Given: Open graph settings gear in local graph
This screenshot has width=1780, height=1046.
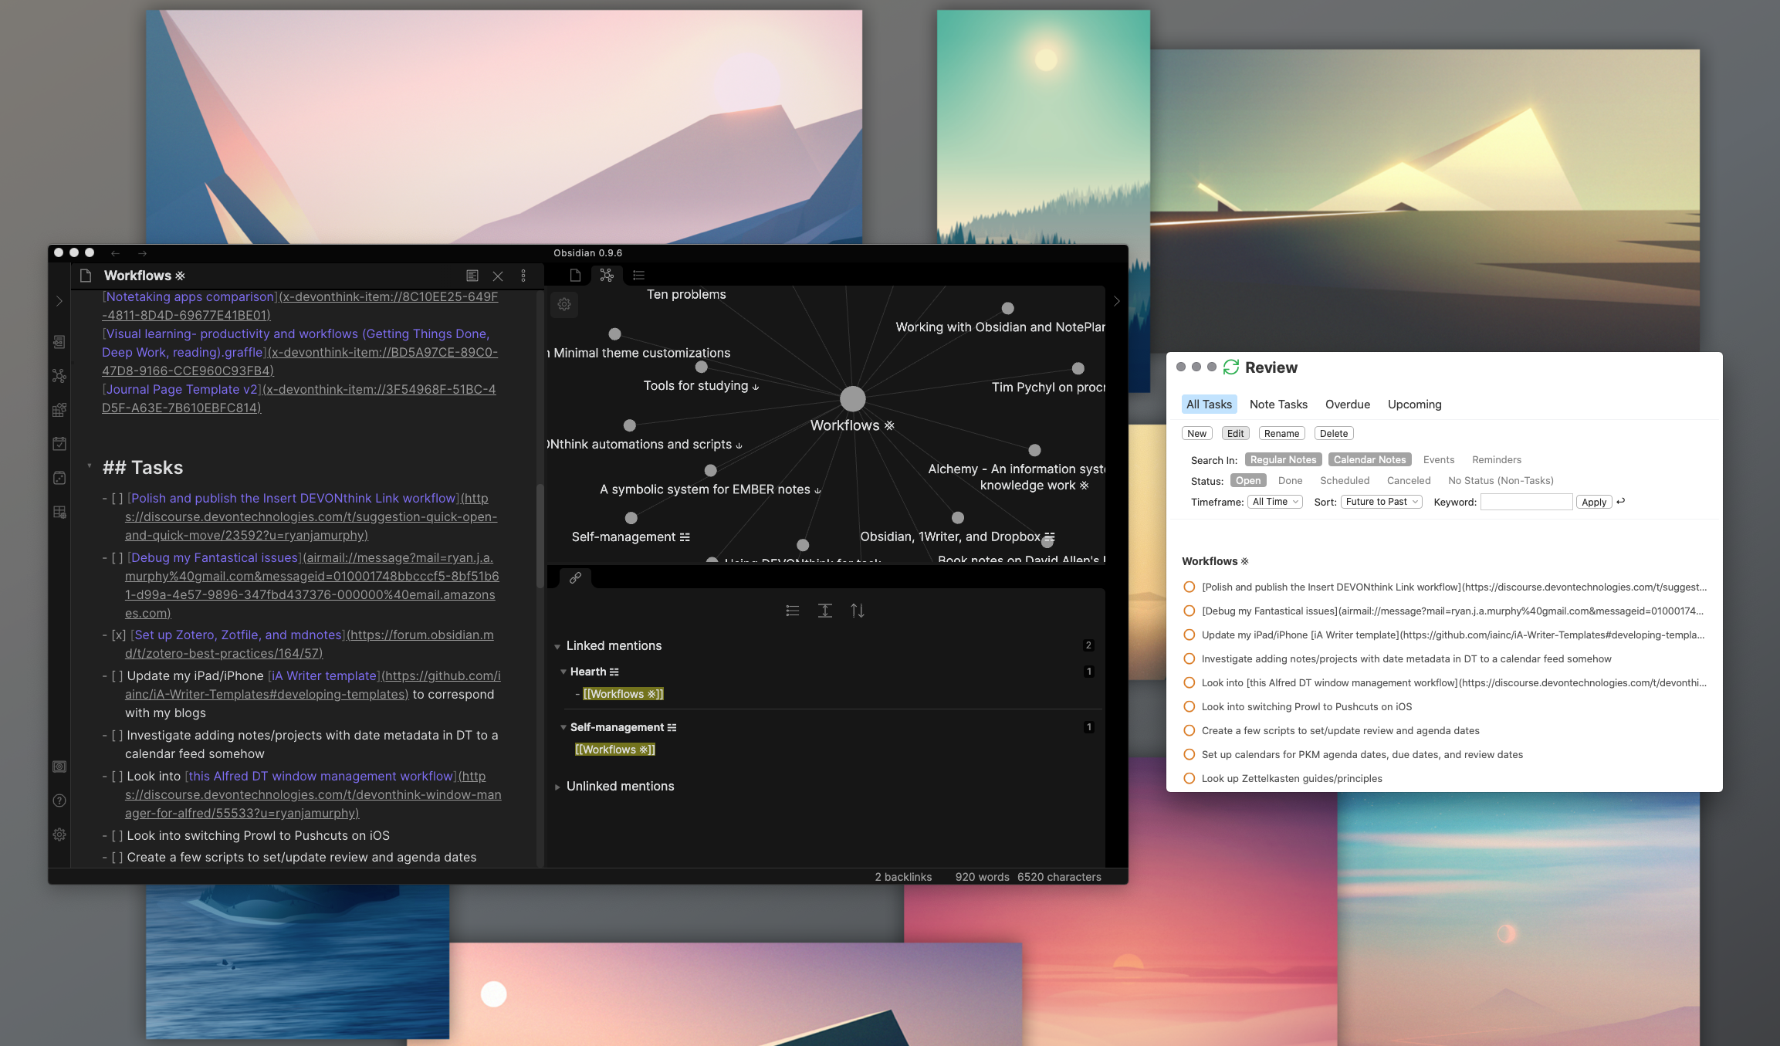Looking at the screenshot, I should [564, 304].
